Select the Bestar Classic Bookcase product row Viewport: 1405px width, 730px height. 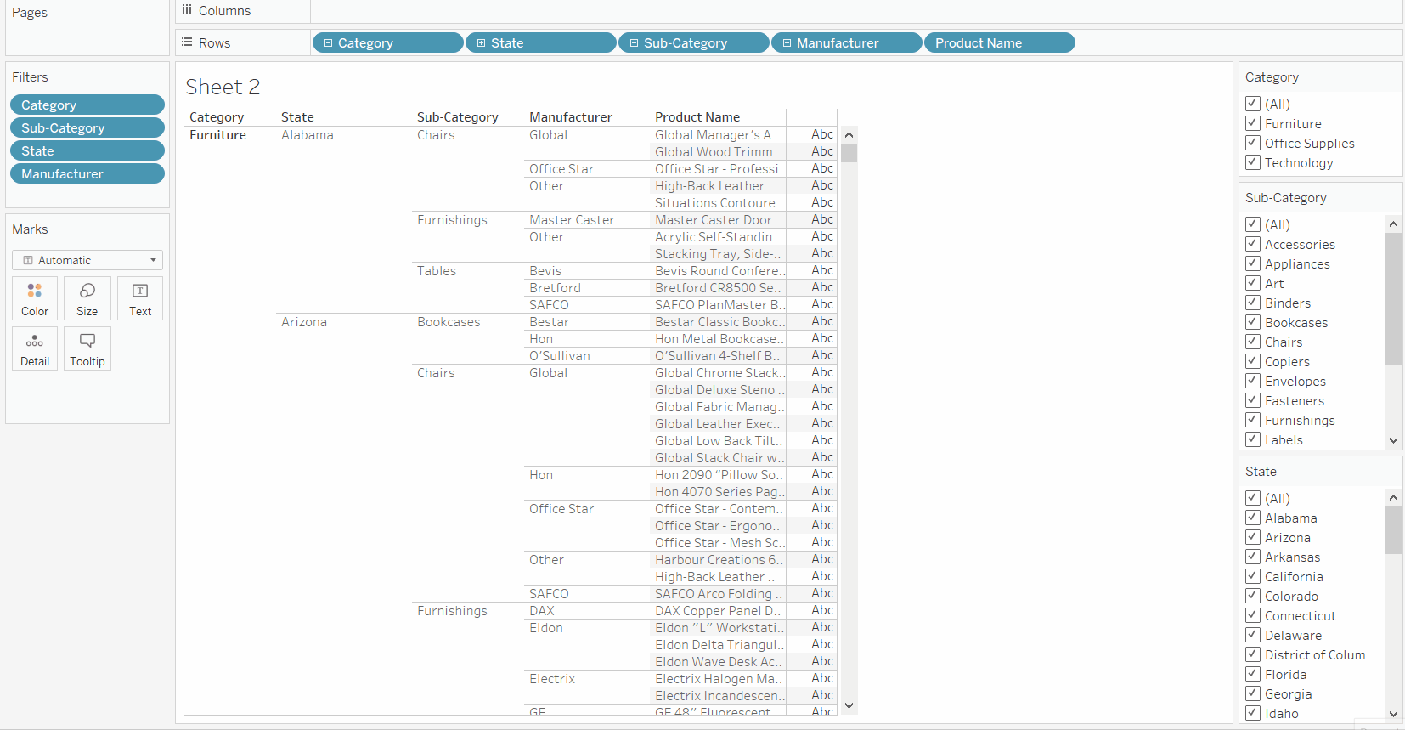(x=719, y=322)
